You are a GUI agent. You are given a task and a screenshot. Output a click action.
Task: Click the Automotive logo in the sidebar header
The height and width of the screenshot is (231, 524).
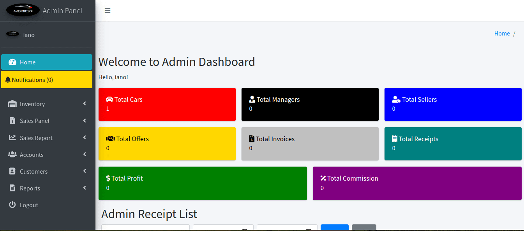(x=23, y=11)
